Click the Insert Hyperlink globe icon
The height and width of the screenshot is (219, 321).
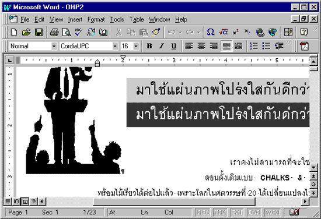point(260,32)
